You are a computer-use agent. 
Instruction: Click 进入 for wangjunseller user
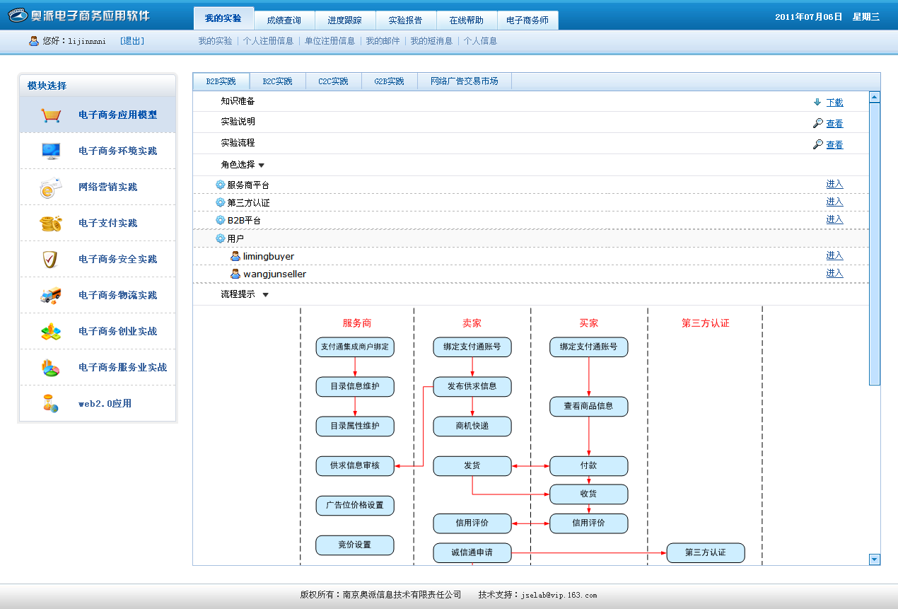point(834,273)
